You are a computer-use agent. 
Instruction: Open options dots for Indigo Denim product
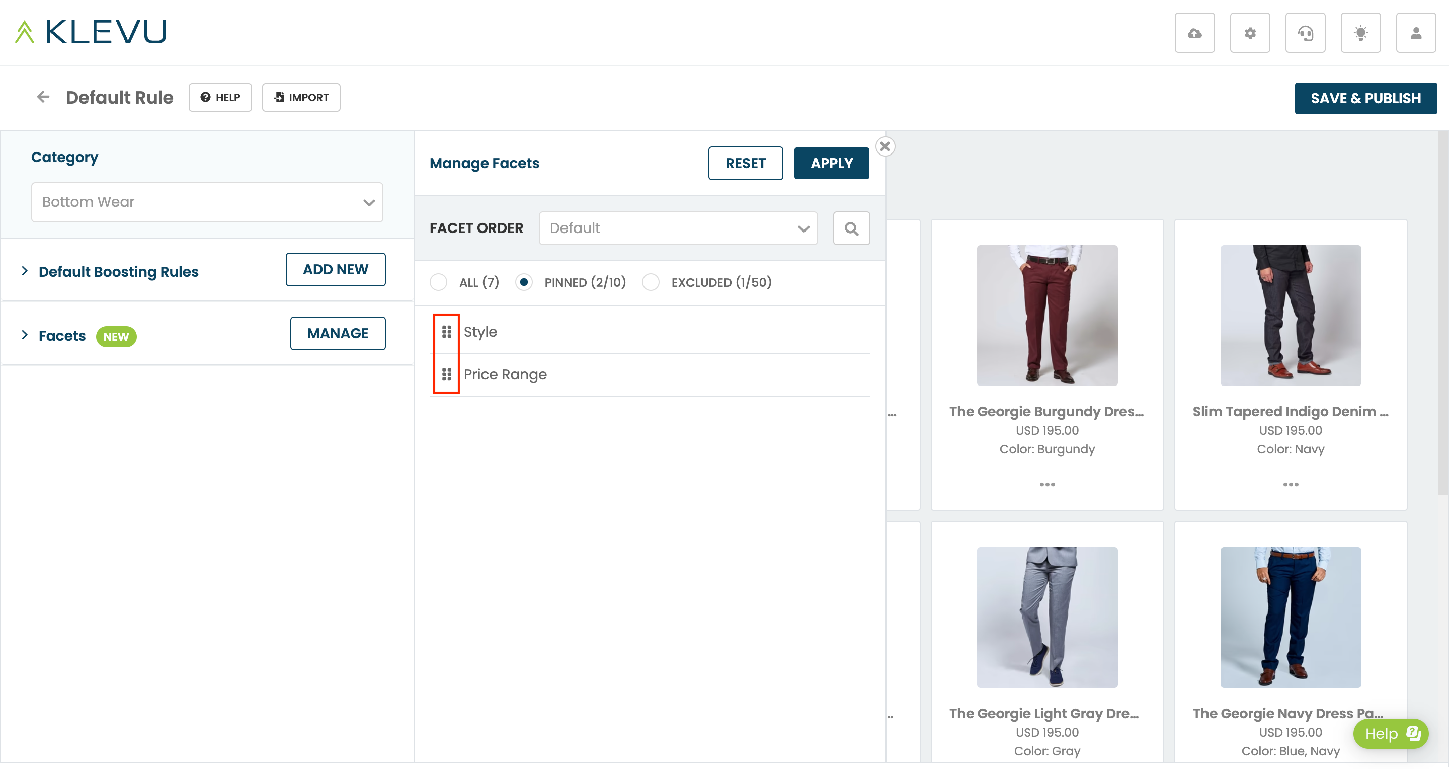(x=1291, y=484)
